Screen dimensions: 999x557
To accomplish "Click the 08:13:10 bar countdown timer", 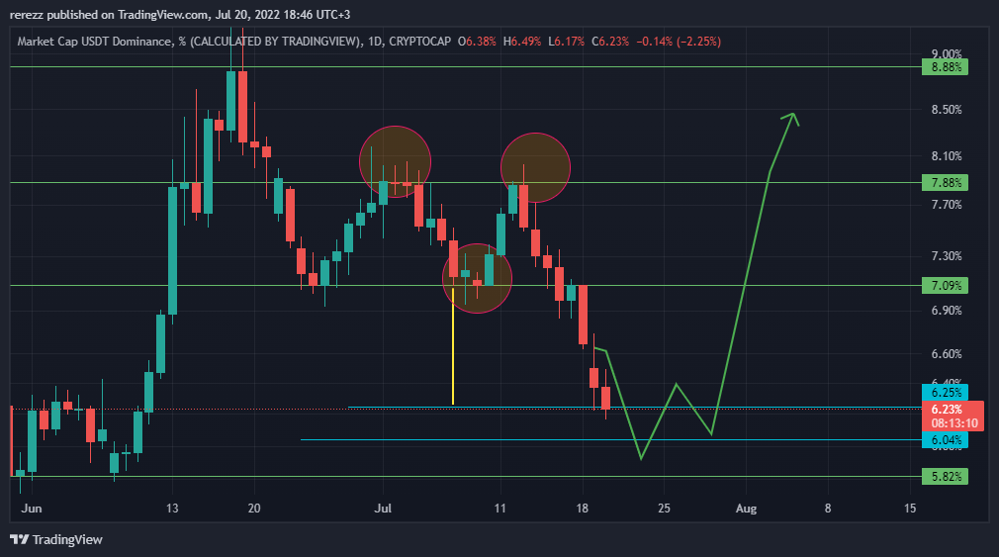I will click(x=954, y=423).
